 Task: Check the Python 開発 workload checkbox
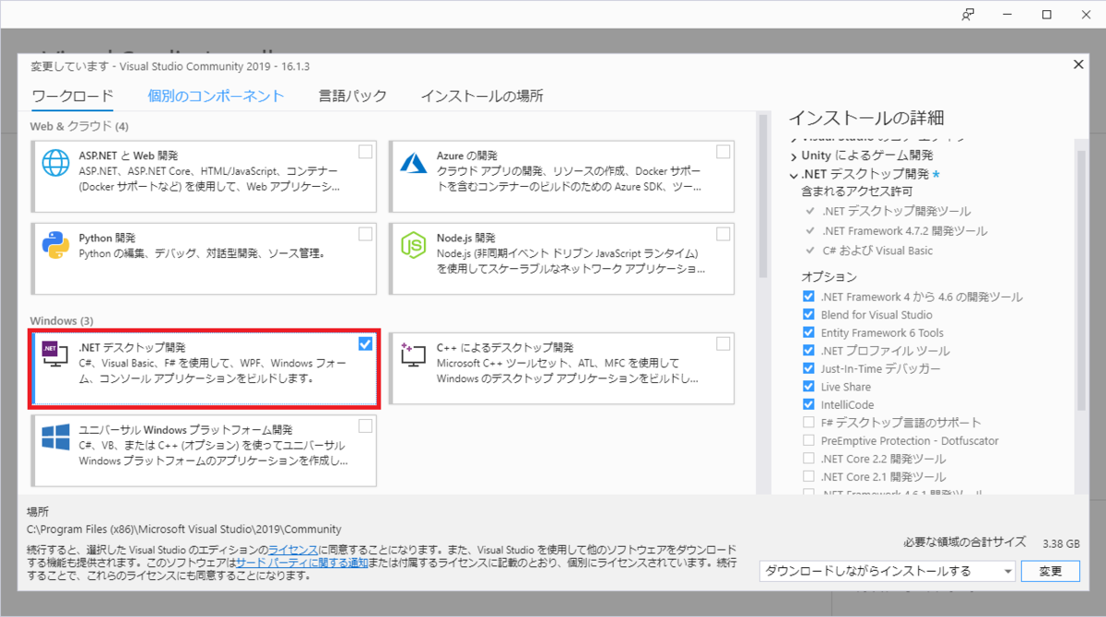(x=366, y=234)
